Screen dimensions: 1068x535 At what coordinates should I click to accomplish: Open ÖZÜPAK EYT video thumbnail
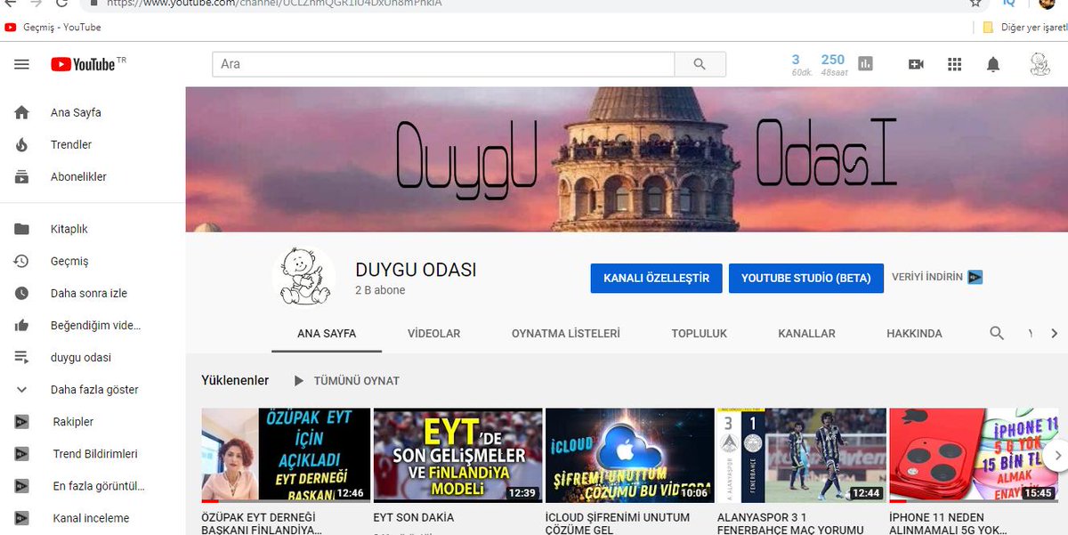click(286, 456)
